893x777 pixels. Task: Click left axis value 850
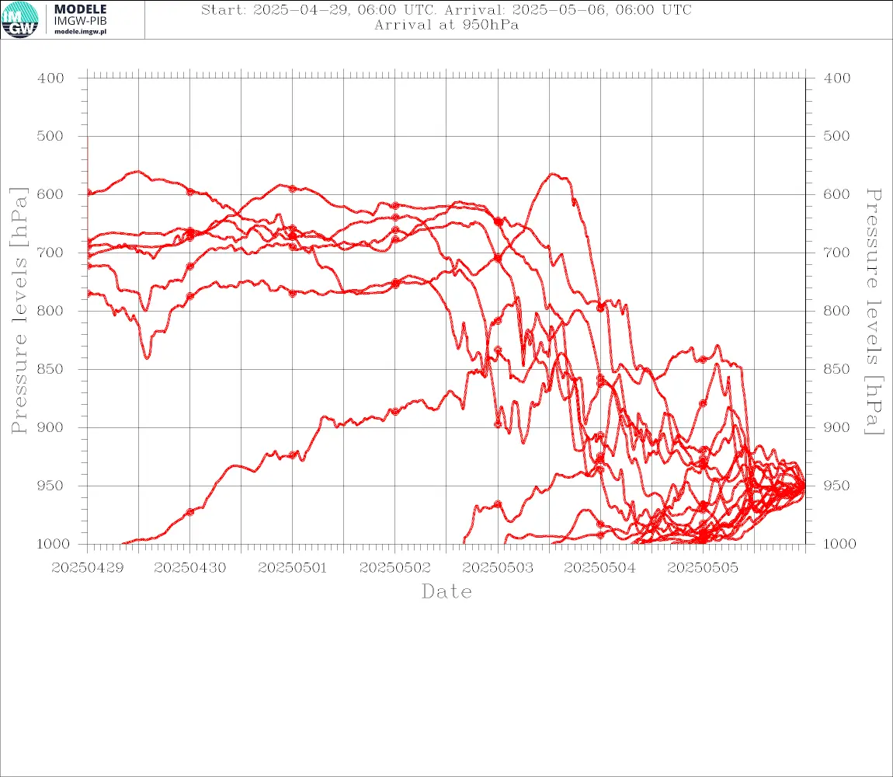click(x=50, y=369)
